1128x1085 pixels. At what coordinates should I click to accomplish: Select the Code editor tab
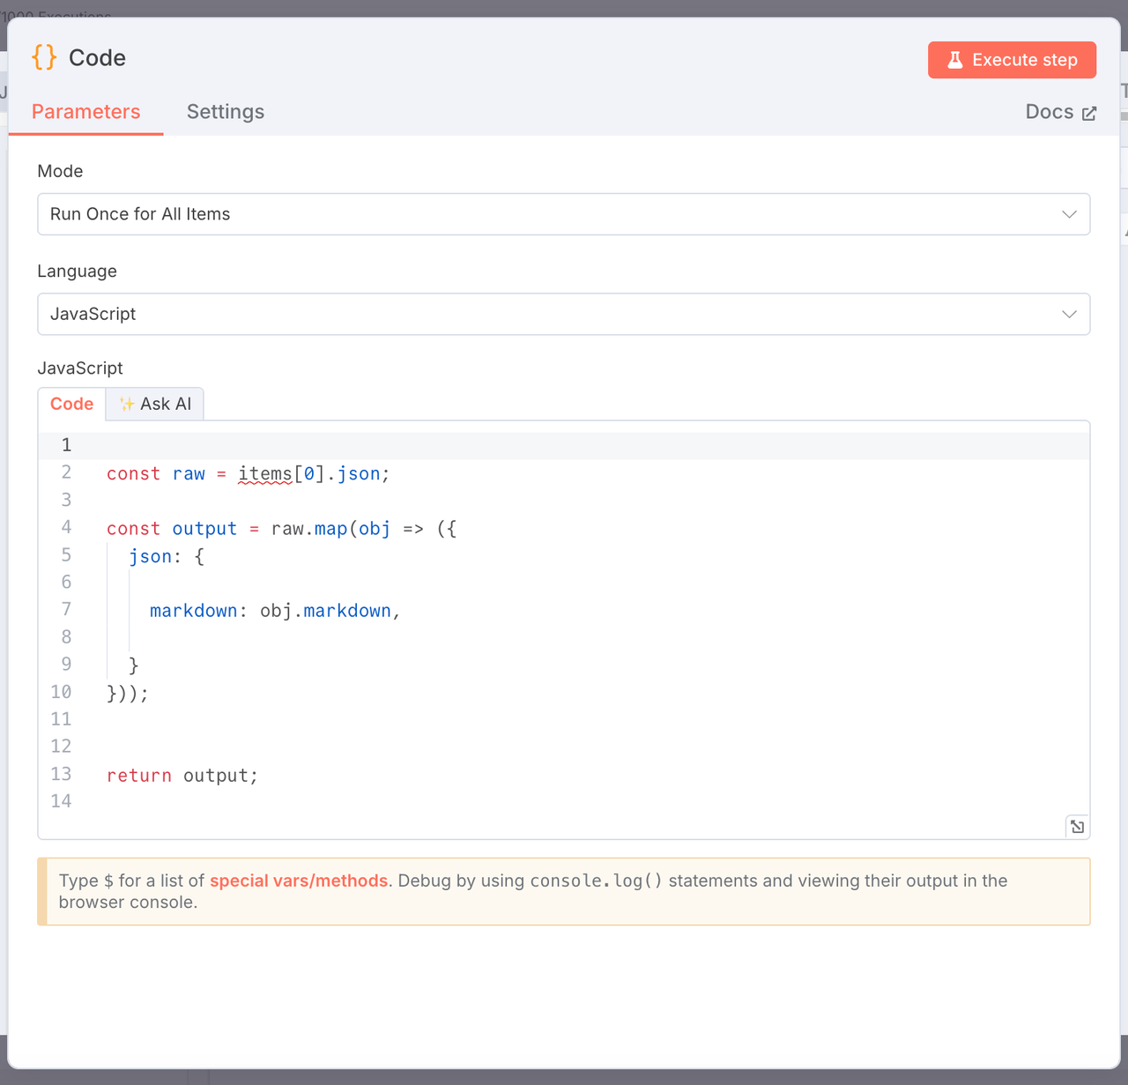(71, 404)
